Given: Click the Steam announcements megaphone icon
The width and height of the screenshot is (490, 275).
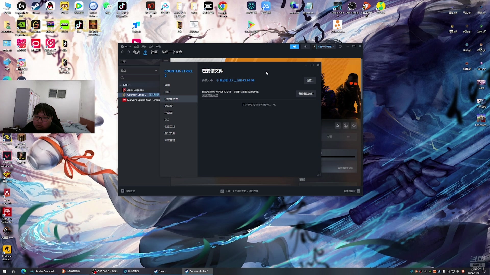Looking at the screenshot, I should point(295,47).
